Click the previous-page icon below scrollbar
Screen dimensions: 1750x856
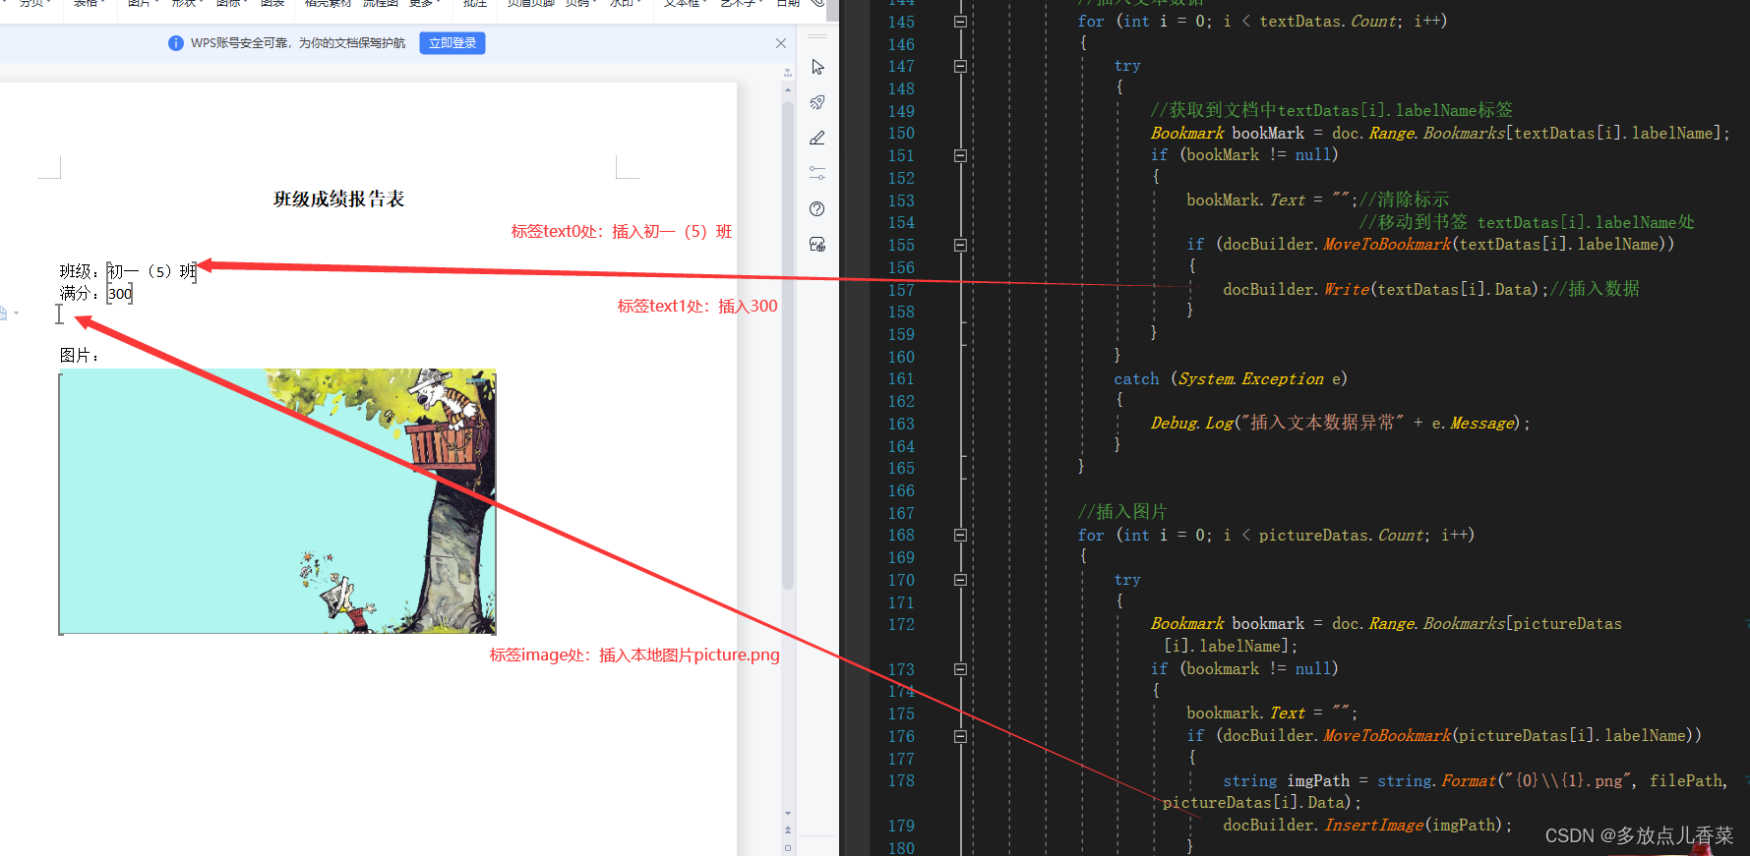point(788,829)
